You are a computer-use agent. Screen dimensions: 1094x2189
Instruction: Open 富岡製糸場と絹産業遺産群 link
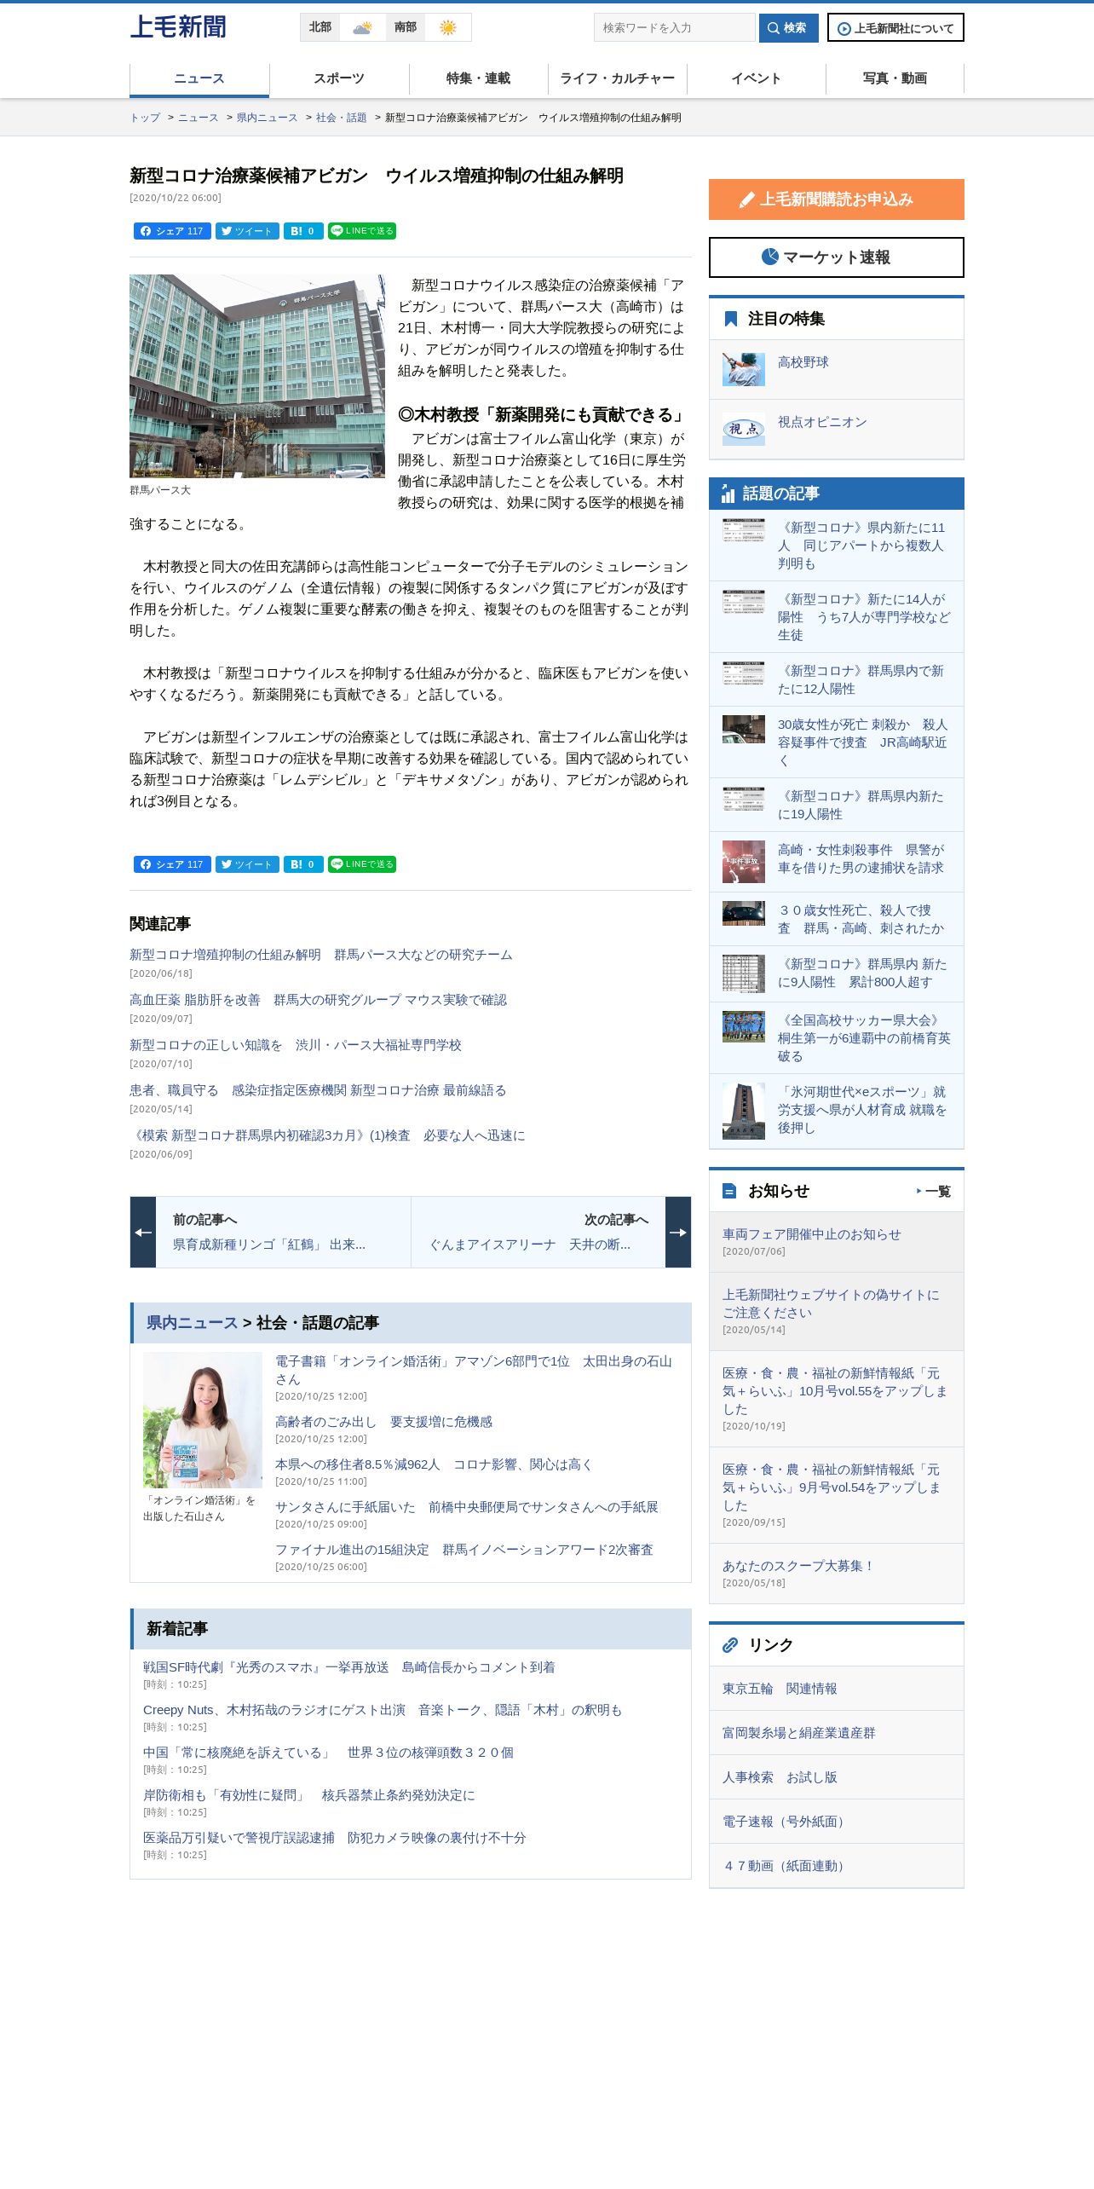[798, 1733]
